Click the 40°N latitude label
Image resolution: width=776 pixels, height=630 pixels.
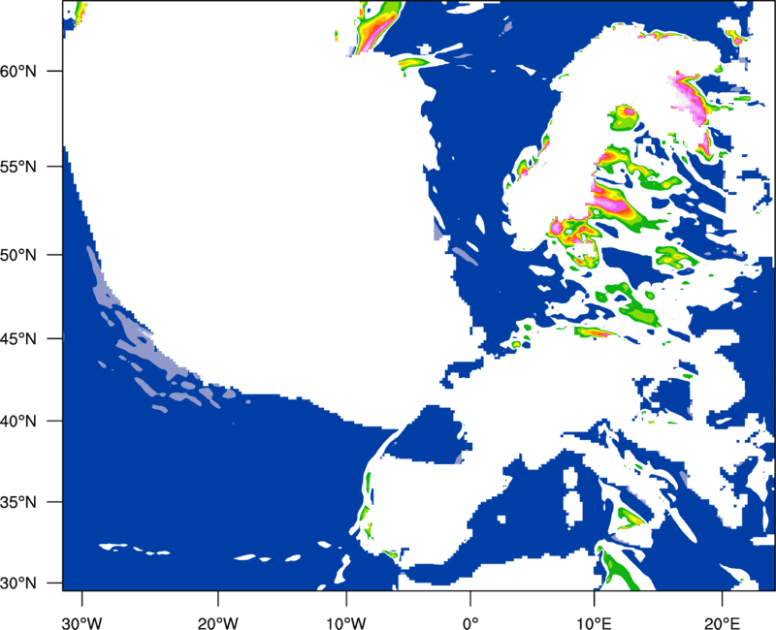coord(18,422)
